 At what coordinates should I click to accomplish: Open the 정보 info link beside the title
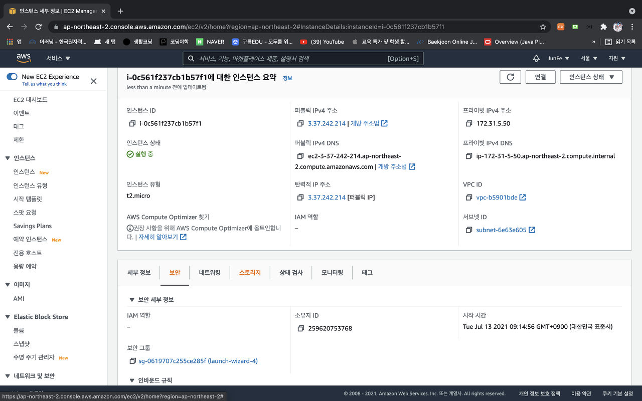tap(287, 78)
